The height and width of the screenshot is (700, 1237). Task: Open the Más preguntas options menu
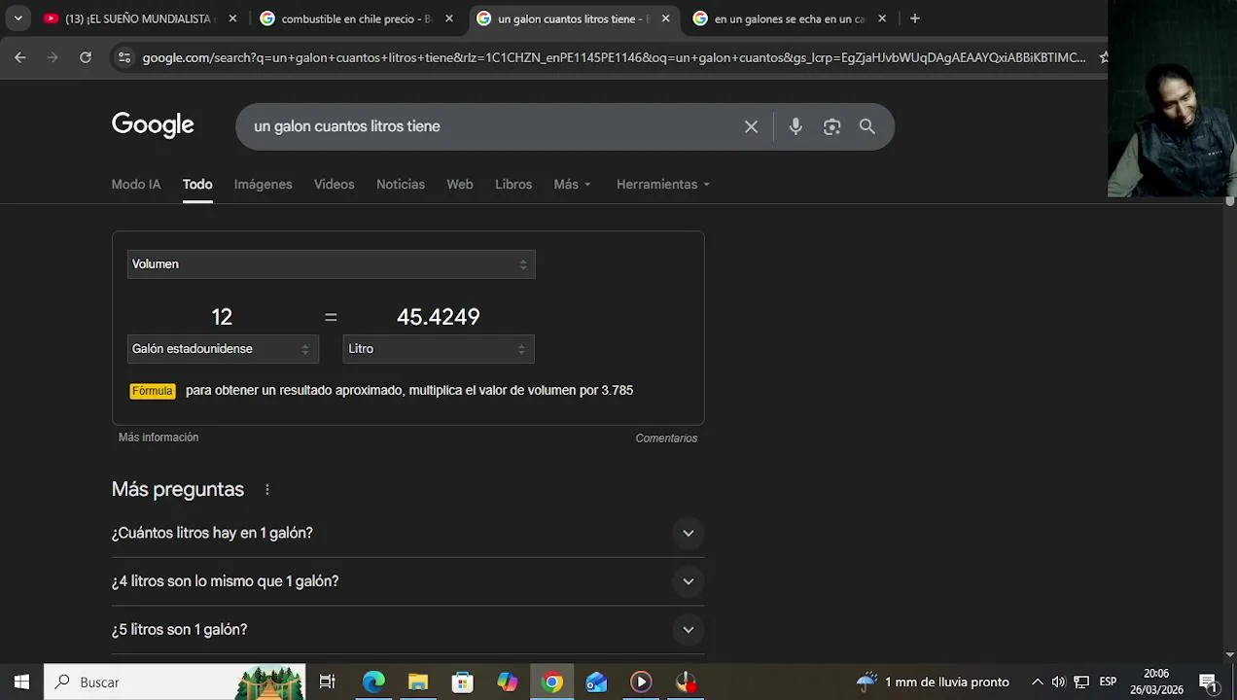267,490
